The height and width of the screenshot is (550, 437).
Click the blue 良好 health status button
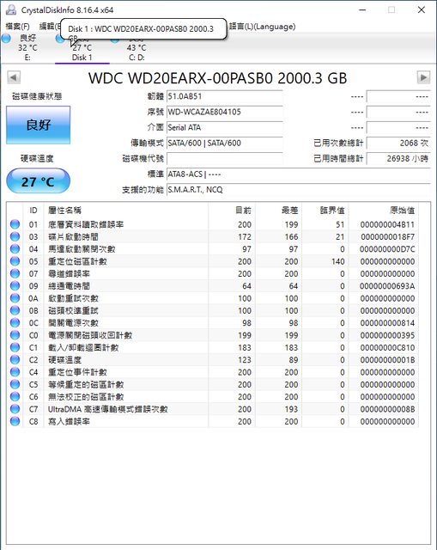[x=38, y=125]
